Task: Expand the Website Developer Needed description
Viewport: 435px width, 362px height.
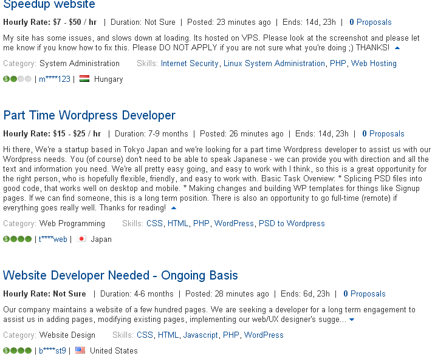Action: tap(352, 320)
